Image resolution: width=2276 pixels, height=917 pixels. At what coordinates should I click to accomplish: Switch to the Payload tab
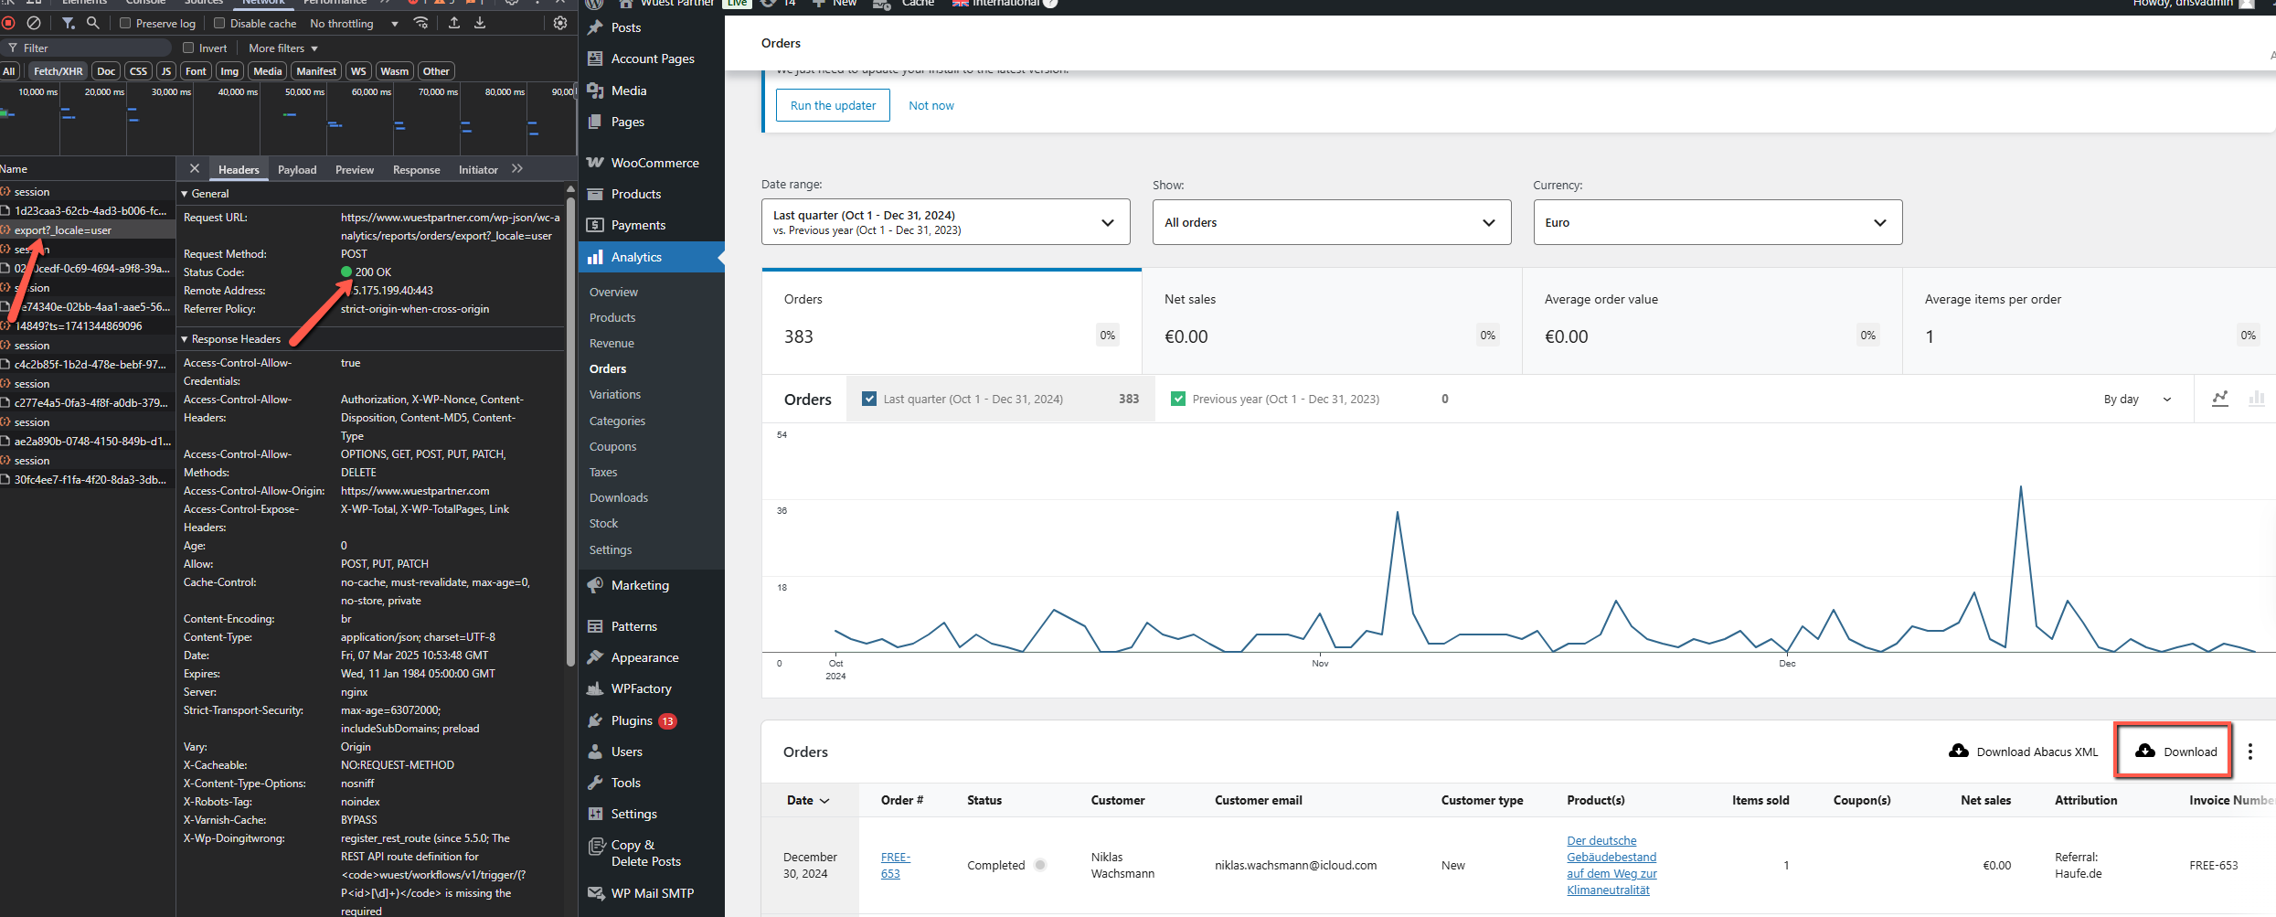pos(297,170)
